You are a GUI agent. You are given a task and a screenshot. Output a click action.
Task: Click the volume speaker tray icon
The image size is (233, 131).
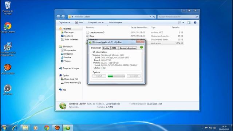click(x=214, y=128)
